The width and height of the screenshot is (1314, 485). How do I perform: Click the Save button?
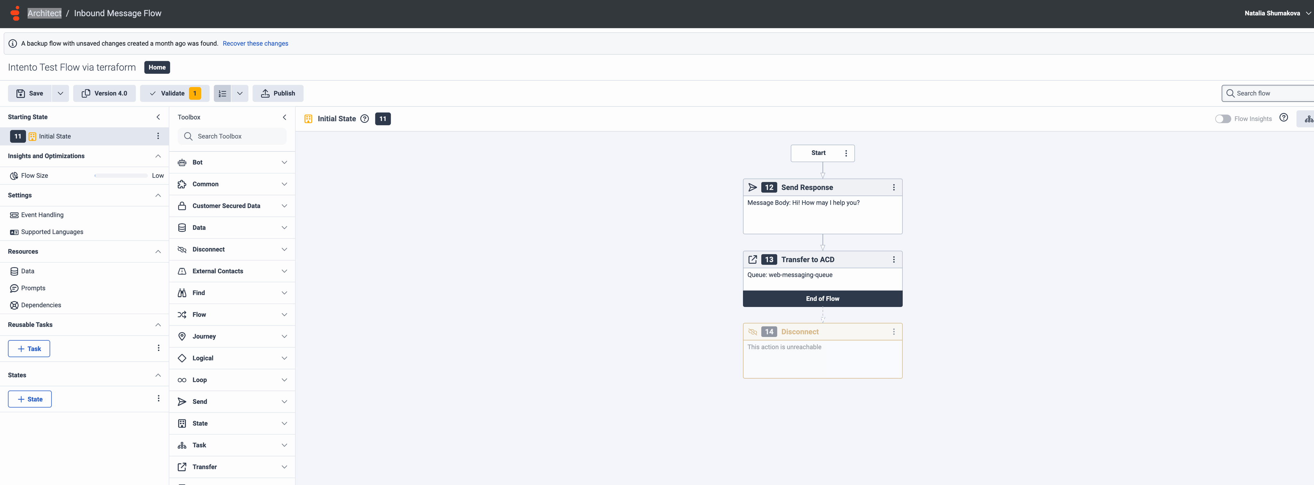pos(30,93)
